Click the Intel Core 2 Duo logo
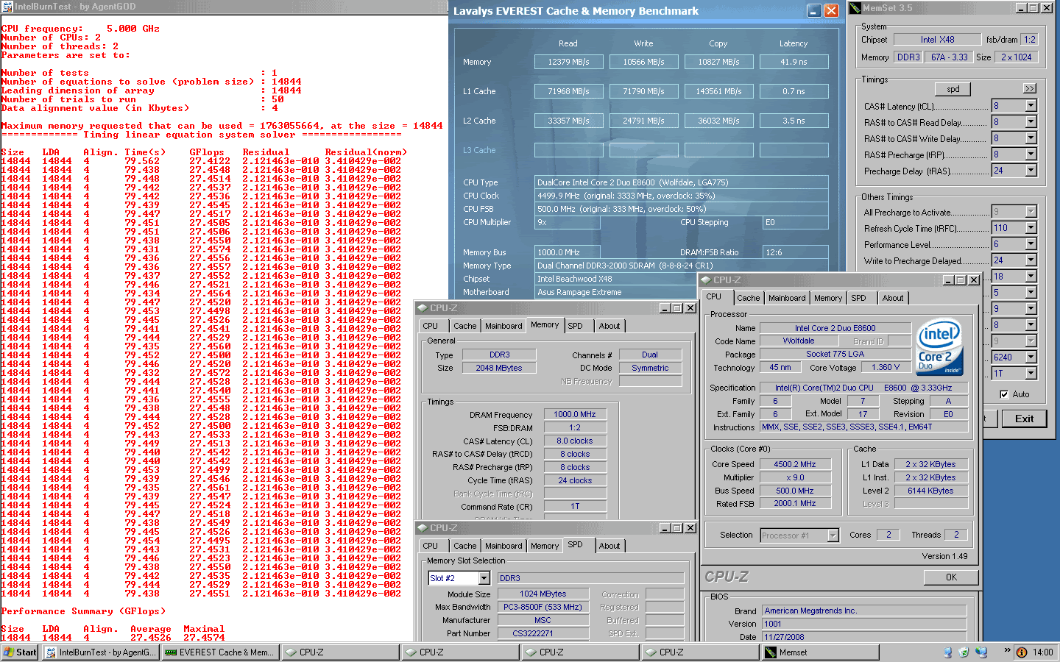This screenshot has height=662, width=1060. [x=939, y=347]
